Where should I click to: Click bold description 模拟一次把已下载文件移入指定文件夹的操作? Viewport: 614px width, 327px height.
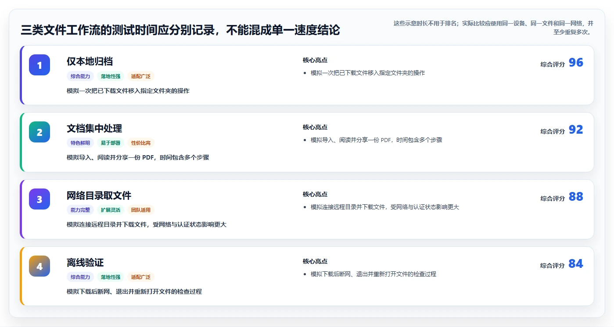tap(128, 91)
